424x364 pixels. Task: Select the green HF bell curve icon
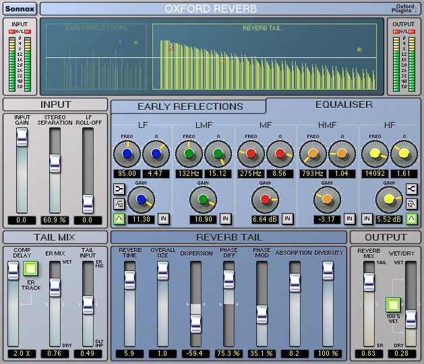point(411,218)
